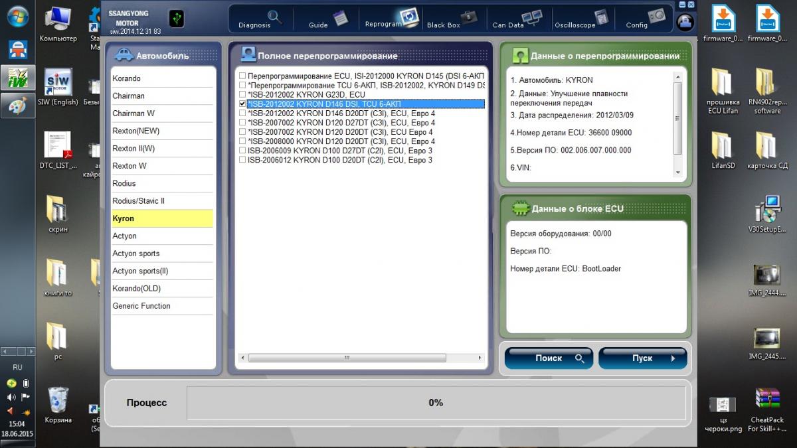Open the DTC_LIST PDF desktop file

click(58, 150)
